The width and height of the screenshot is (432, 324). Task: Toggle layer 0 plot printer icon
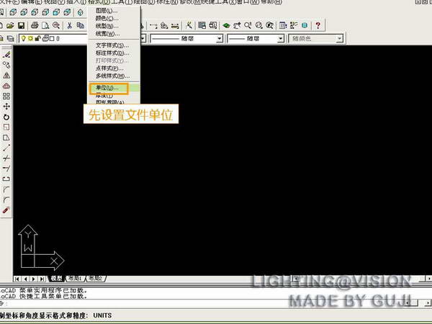pos(45,38)
